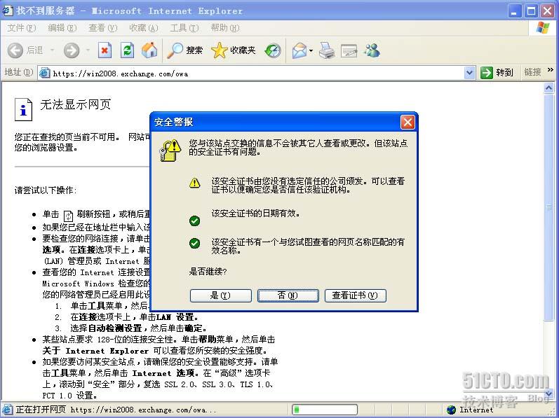Image resolution: width=559 pixels, height=418 pixels.
Task: Open Favorites (收藏夹) star button
Action: (x=233, y=50)
